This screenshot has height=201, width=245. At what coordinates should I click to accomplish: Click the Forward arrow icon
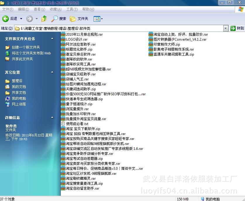click(x=30, y=19)
